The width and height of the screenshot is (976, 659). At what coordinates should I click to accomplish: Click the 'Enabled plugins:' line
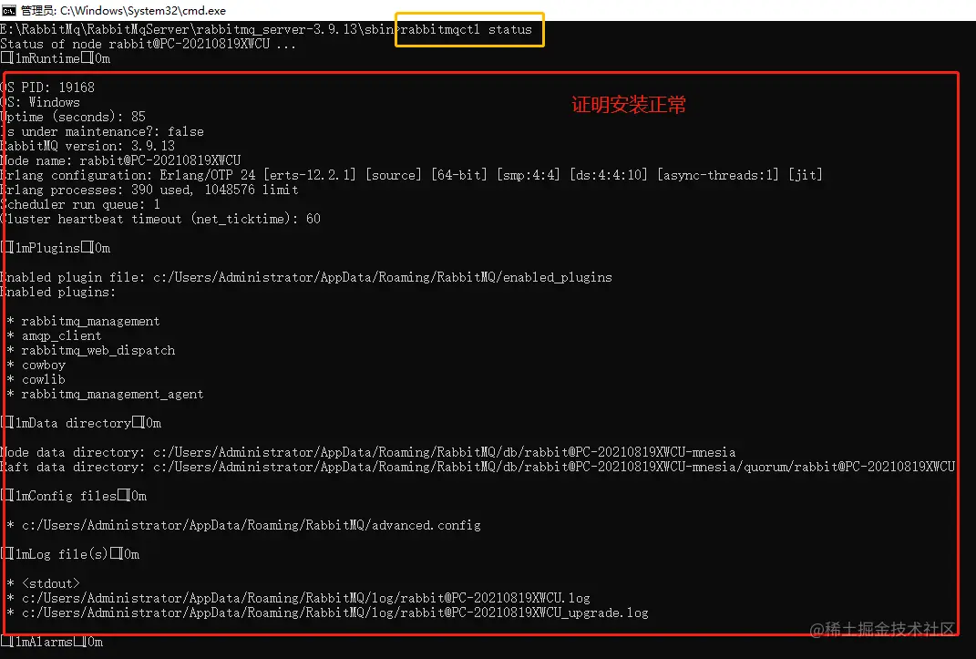(x=58, y=292)
